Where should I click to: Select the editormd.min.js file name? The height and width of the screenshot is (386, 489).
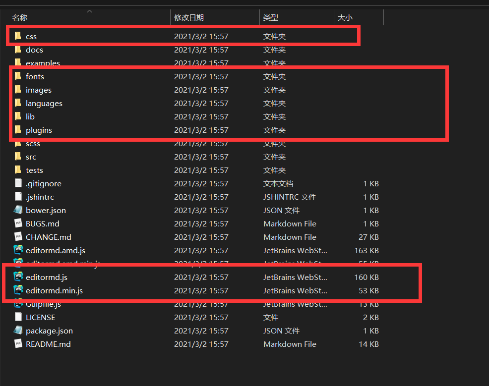(x=54, y=291)
